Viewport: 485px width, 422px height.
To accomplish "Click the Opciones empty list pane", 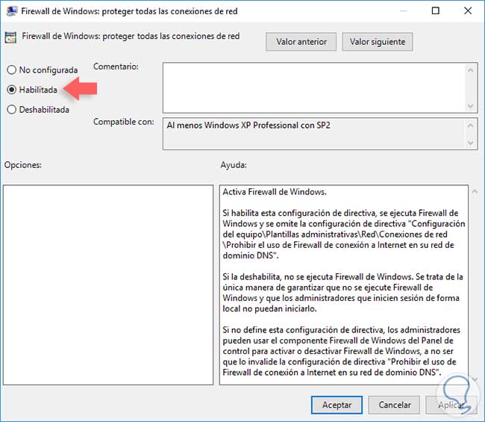I will tap(108, 285).
